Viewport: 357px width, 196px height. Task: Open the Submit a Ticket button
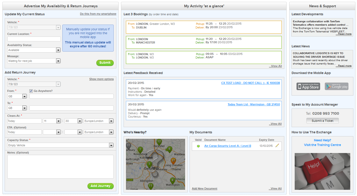tap(322, 121)
